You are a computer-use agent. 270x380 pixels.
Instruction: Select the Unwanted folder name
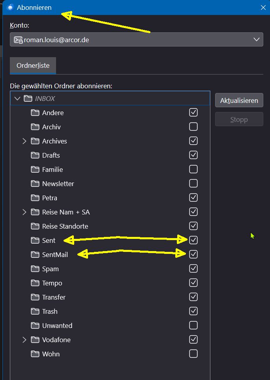pyautogui.click(x=57, y=326)
